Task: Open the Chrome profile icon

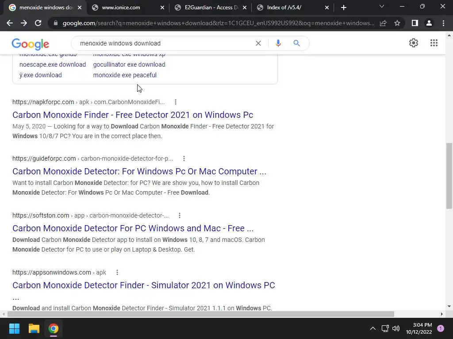Action: (429, 23)
